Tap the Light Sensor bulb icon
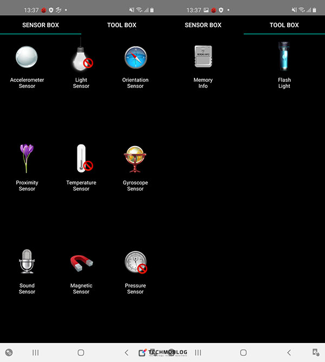 tap(82, 54)
